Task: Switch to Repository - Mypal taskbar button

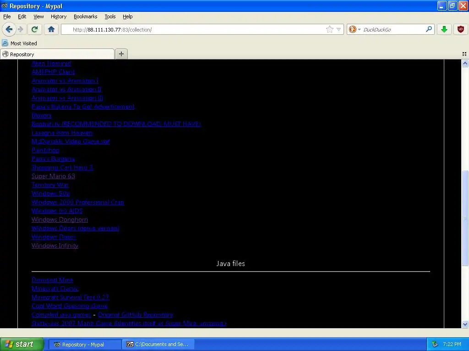Action: (85, 345)
